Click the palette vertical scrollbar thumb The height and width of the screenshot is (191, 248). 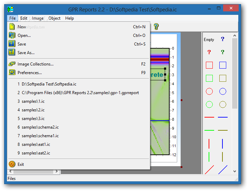coord(235,73)
